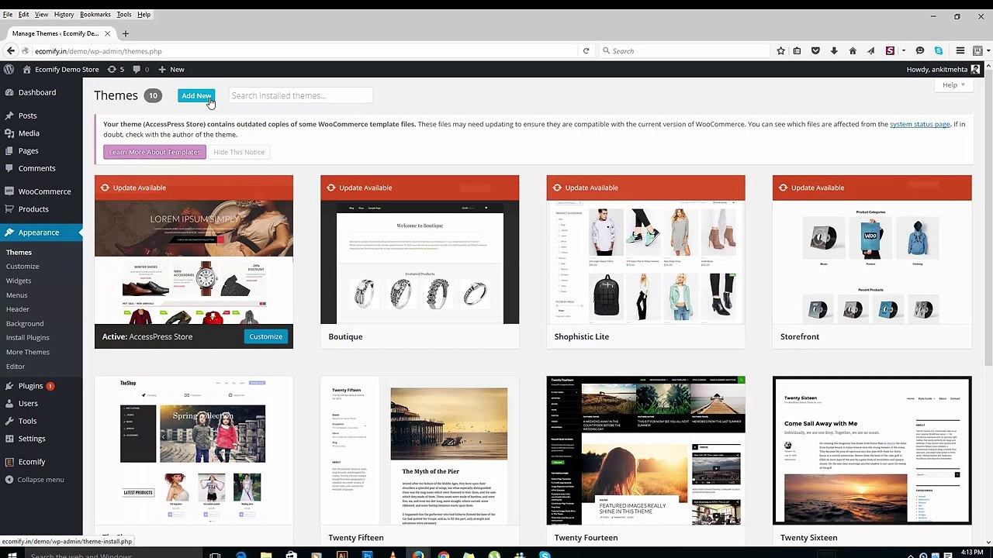Viewport: 993px width, 558px height.
Task: Open the Bookmarks menu
Action: [x=95, y=15]
